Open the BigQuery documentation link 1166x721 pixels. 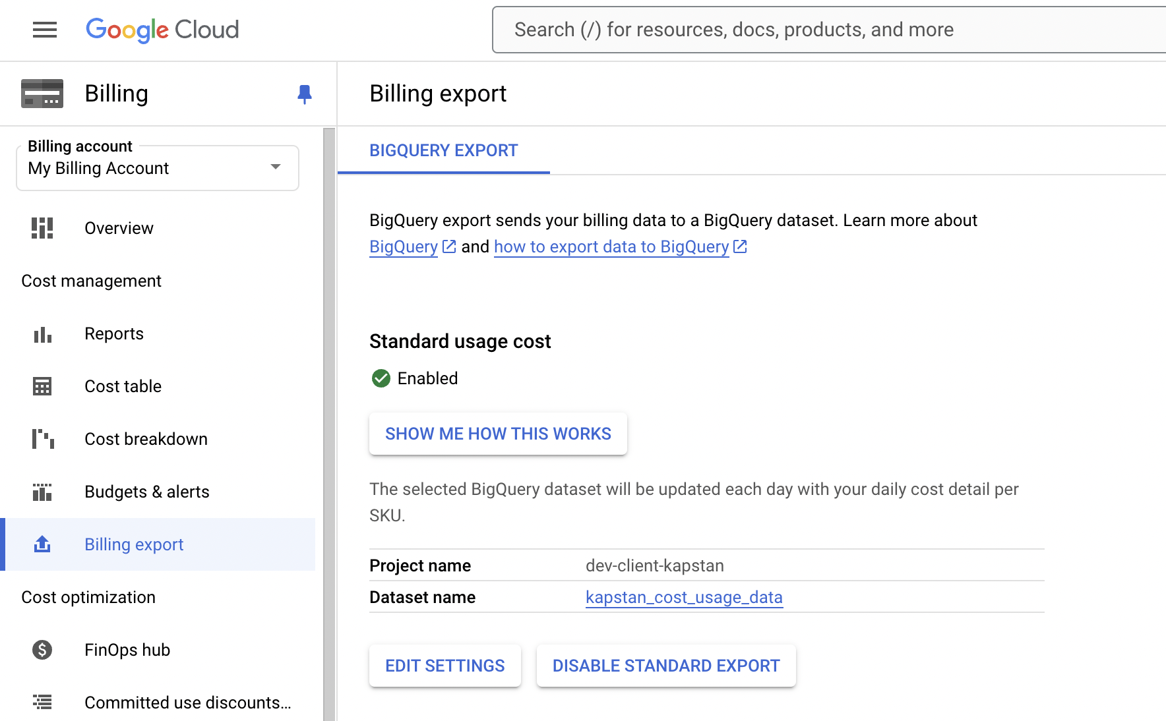[x=404, y=246]
